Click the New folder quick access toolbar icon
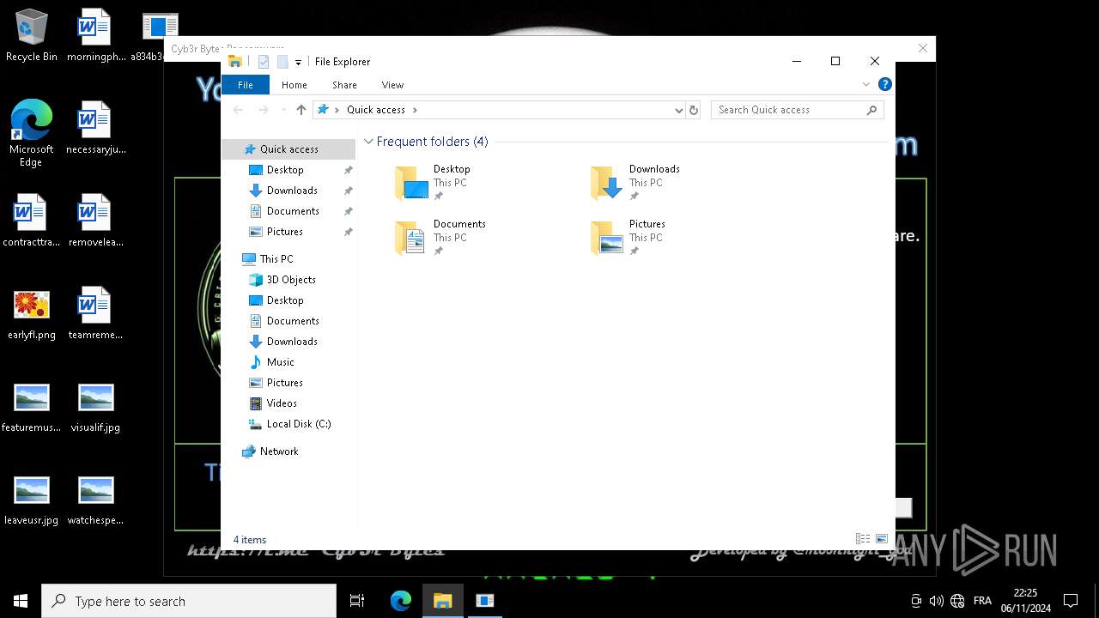 [x=282, y=62]
